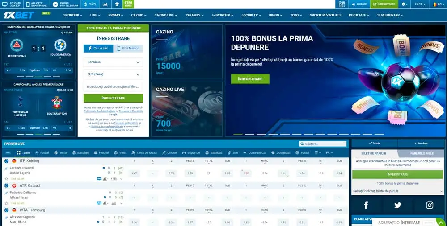Open the PROMO menu

(x=116, y=15)
